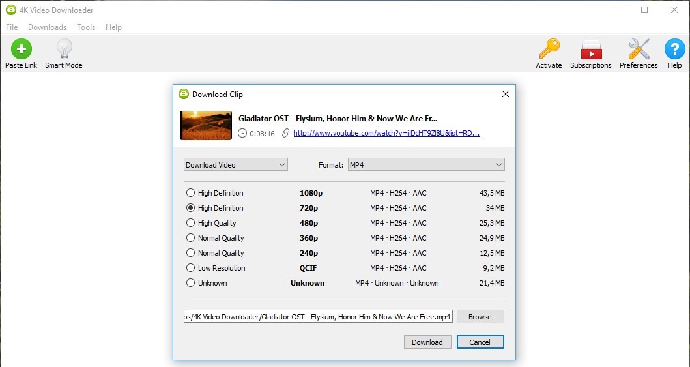Click the Browse button
Screen dimensions: 690x367
[480, 316]
